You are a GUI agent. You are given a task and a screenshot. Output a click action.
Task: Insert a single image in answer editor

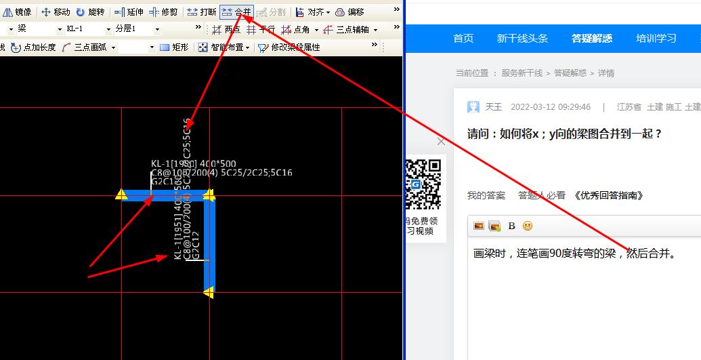click(x=479, y=226)
